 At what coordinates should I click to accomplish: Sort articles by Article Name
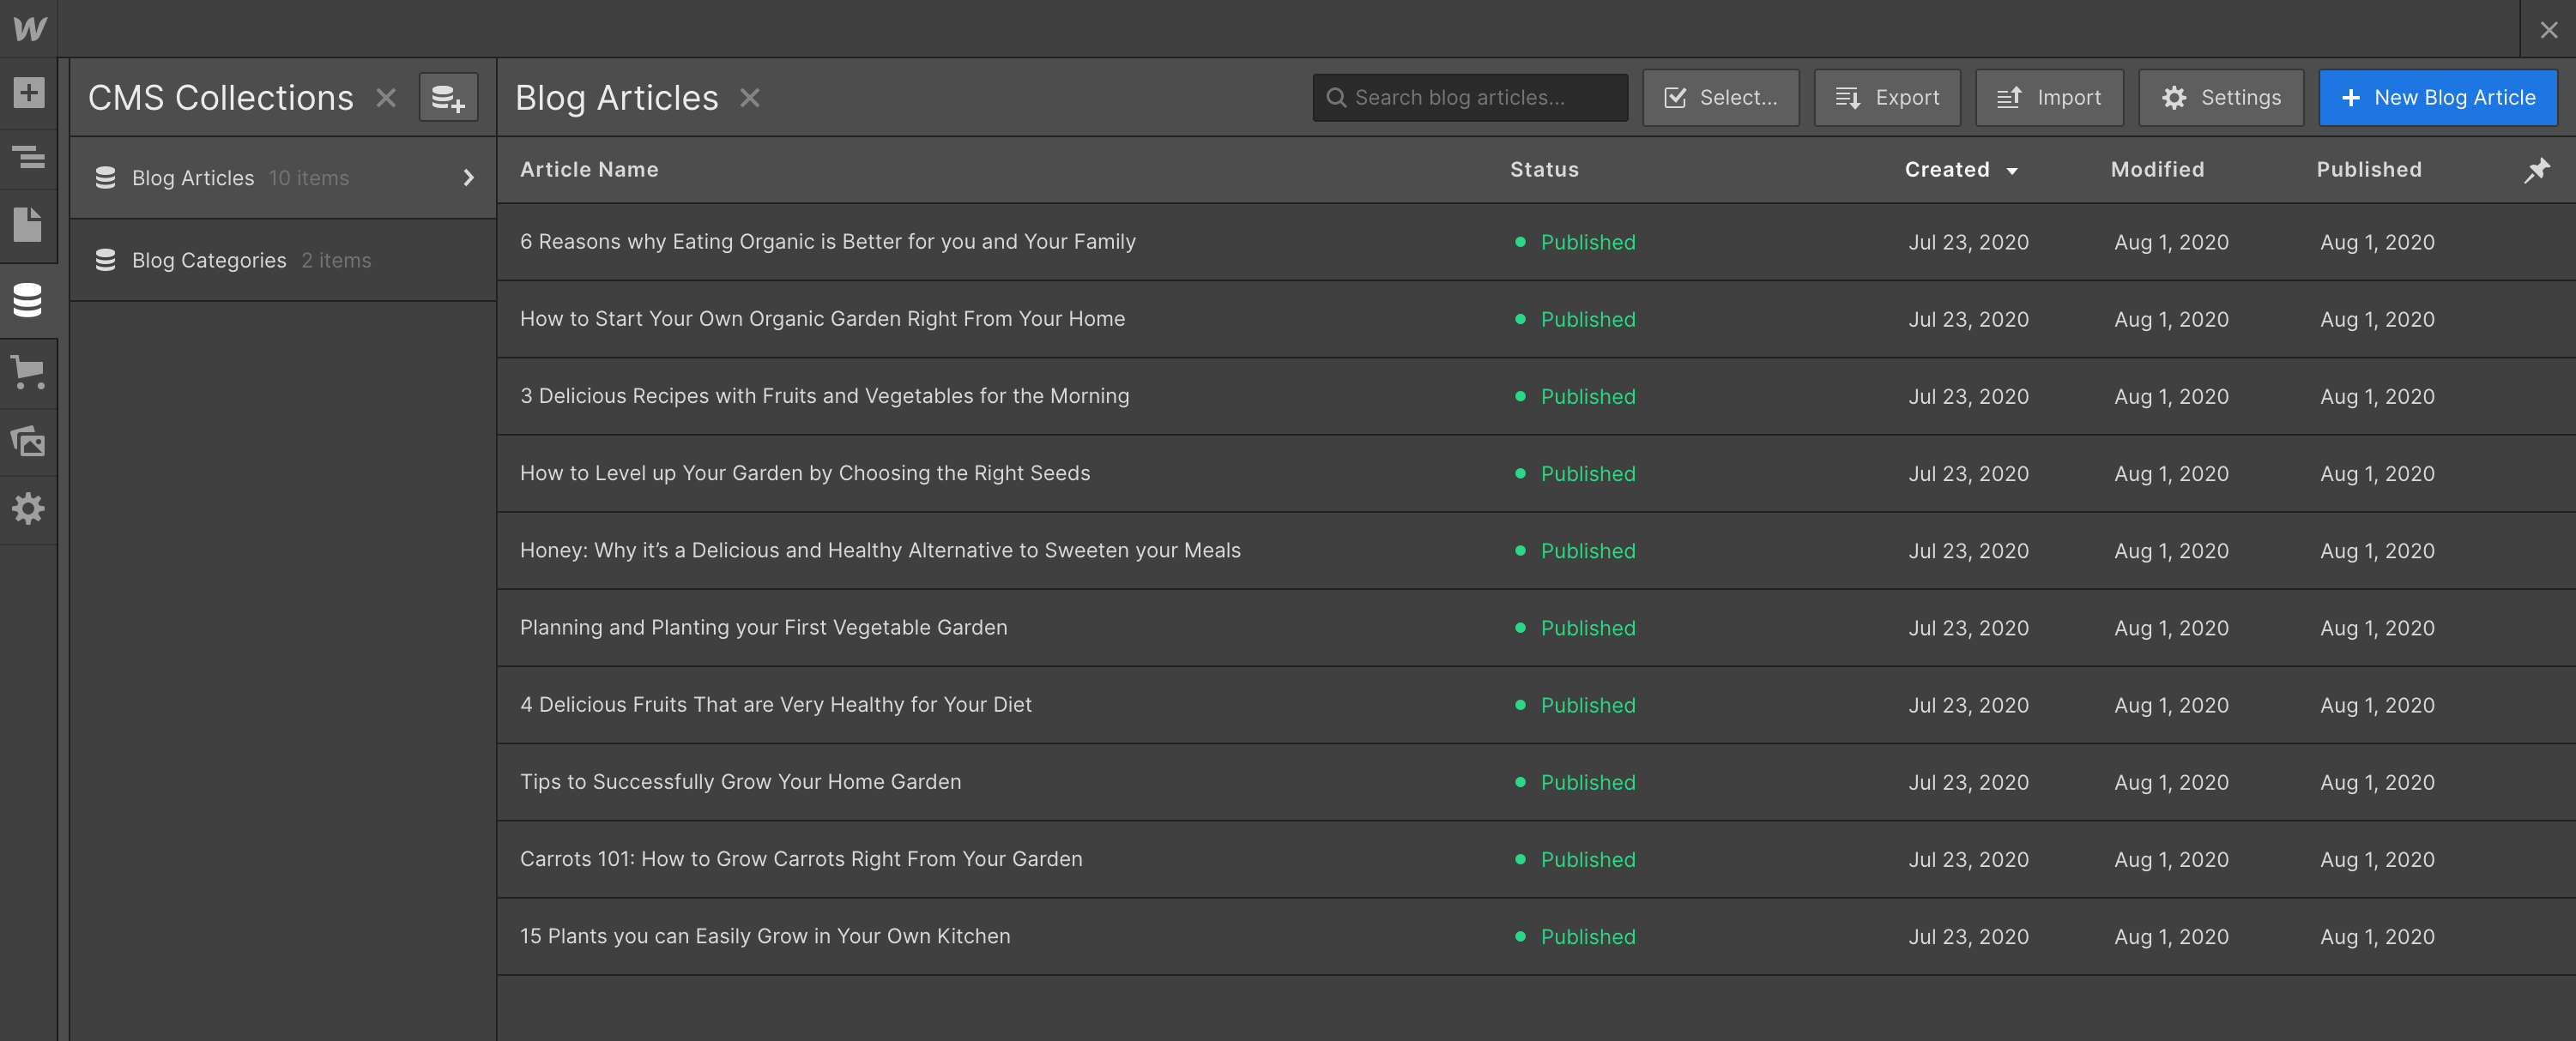[588, 169]
